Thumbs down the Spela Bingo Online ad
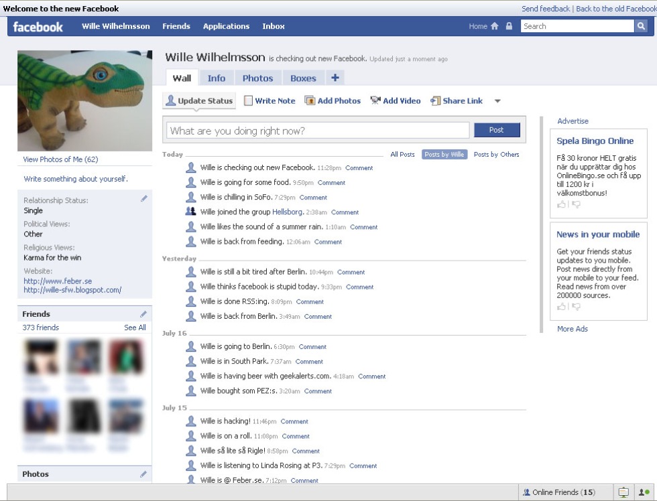 click(x=576, y=205)
